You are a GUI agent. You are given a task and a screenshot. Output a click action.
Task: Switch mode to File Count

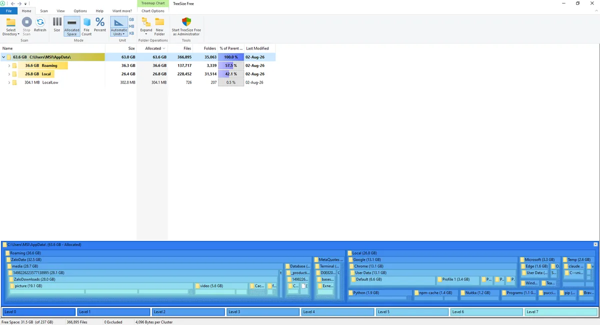(86, 26)
